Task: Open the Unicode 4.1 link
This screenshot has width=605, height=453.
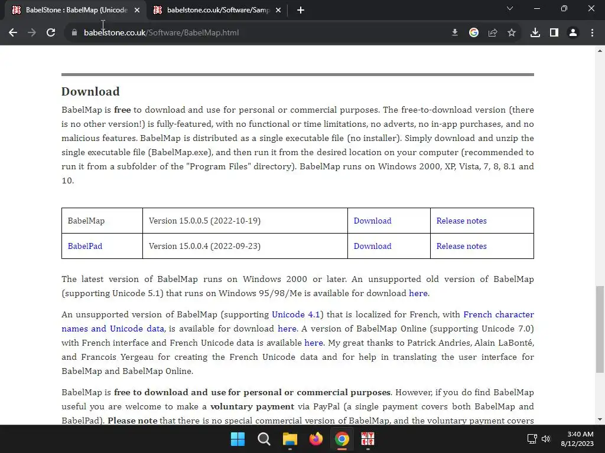Action: click(x=295, y=314)
